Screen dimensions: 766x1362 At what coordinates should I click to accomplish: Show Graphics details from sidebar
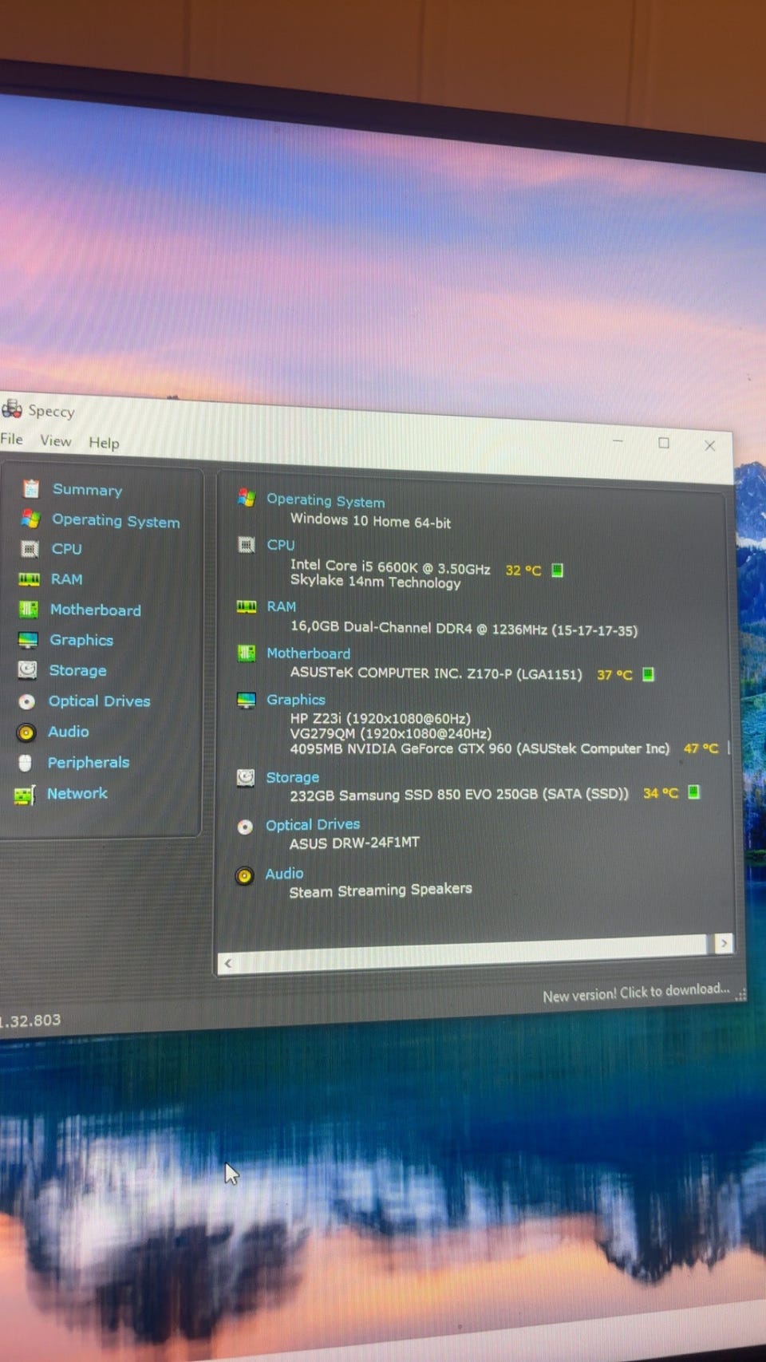point(81,640)
